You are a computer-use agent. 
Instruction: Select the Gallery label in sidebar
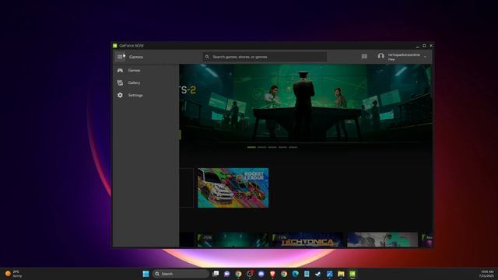(134, 83)
